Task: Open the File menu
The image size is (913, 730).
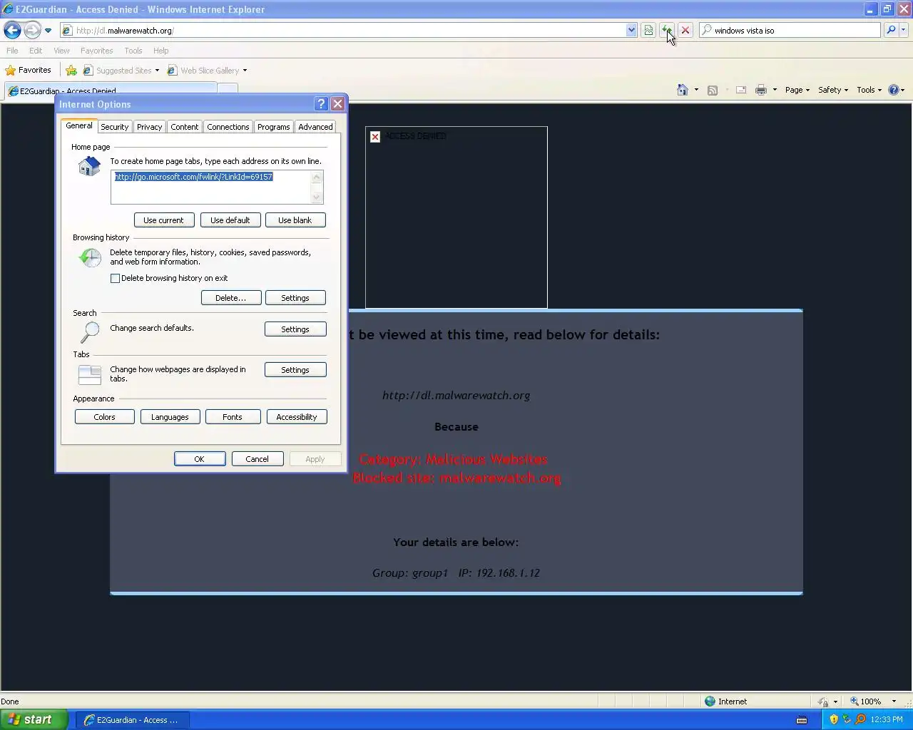Action: click(12, 51)
